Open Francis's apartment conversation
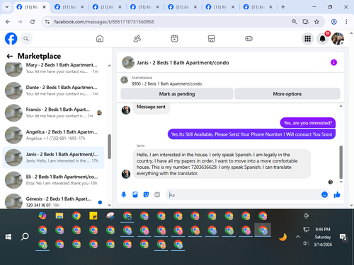The image size is (354, 265). point(53,112)
